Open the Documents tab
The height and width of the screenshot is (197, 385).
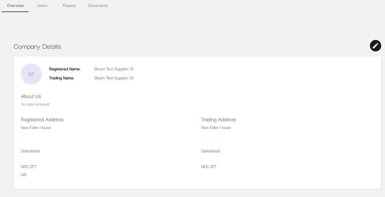98,5
